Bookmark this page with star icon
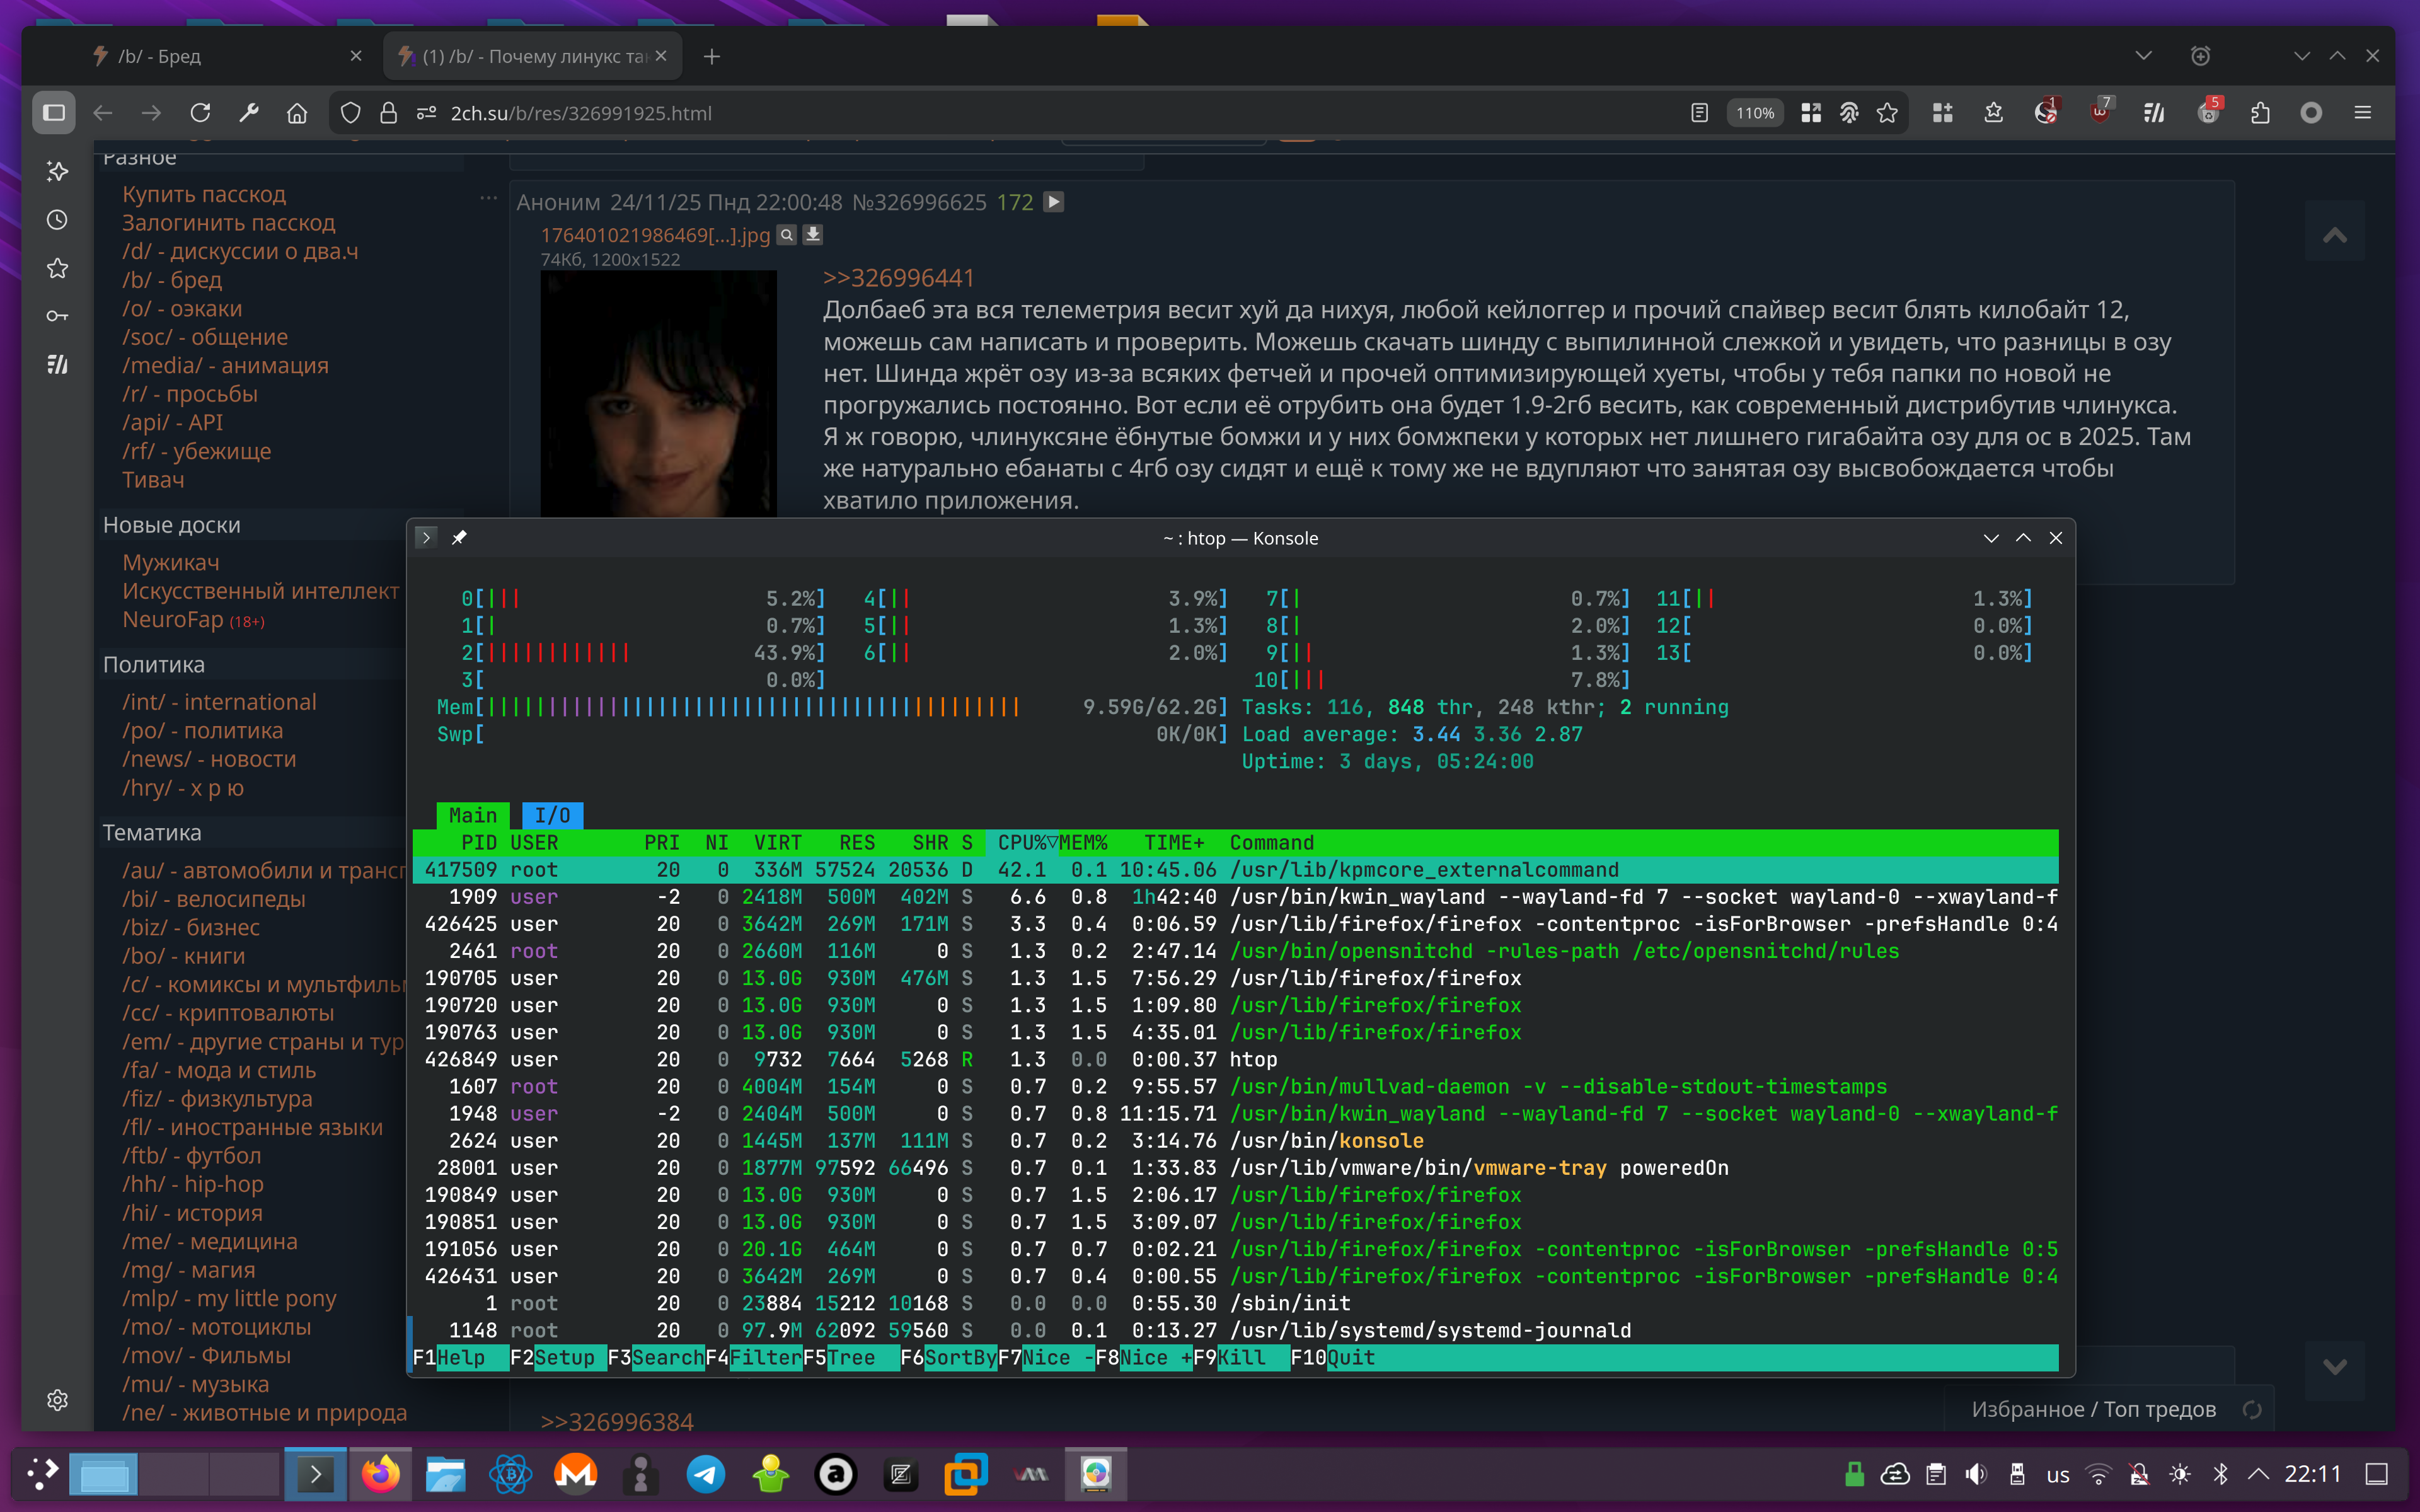2420x1512 pixels. pos(1886,113)
